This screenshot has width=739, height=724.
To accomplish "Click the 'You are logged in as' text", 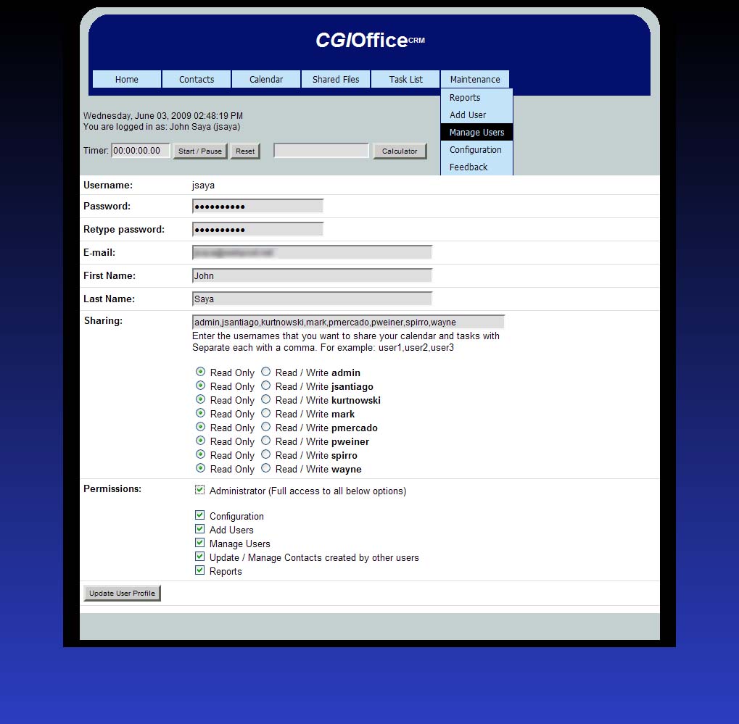I will pos(162,127).
